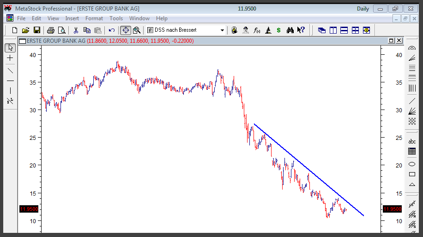423x237 pixels.
Task: Save the chart with the floppy icon
Action: [x=36, y=30]
